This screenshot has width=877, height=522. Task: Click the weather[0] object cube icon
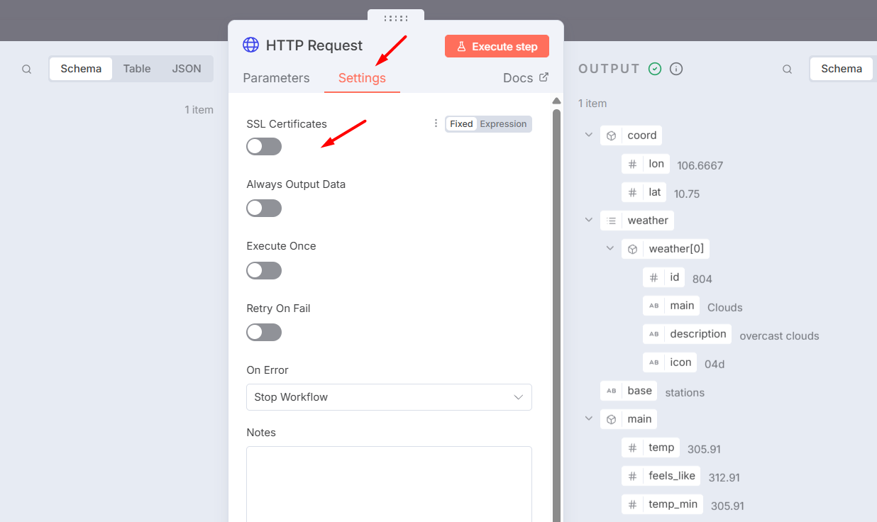pyautogui.click(x=632, y=249)
